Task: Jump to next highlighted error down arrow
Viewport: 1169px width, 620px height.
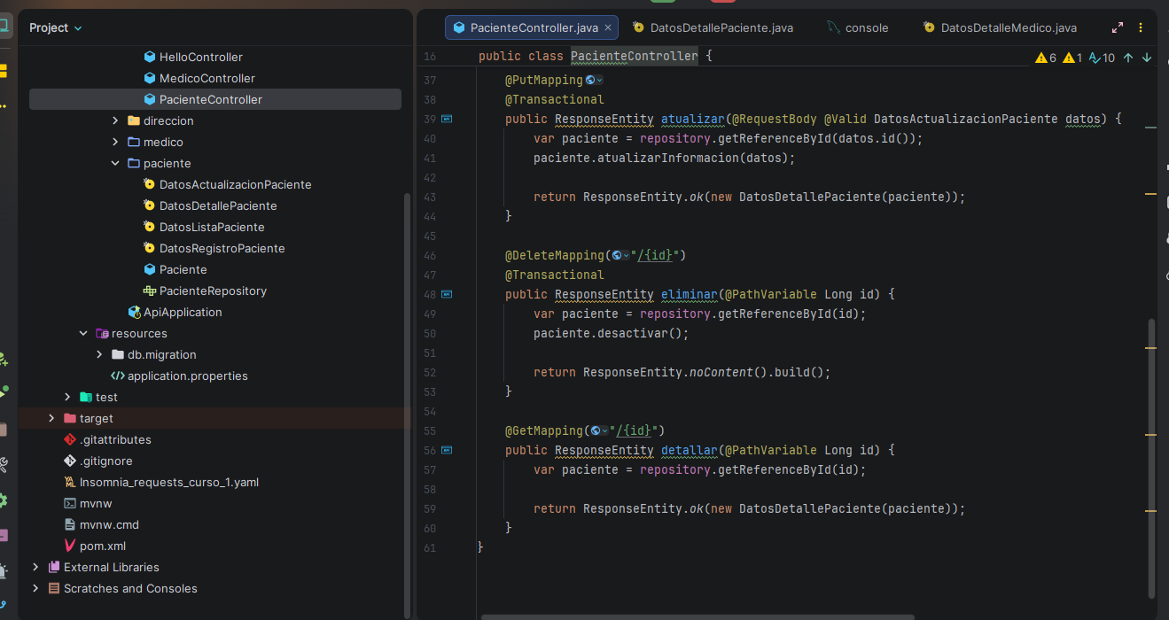Action: pyautogui.click(x=1147, y=58)
